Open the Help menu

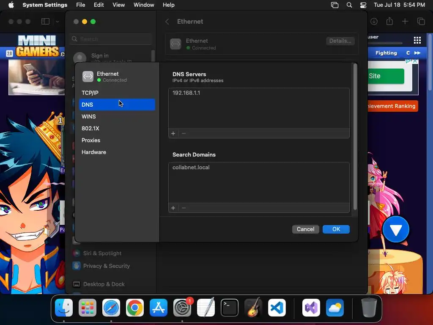[x=168, y=5]
